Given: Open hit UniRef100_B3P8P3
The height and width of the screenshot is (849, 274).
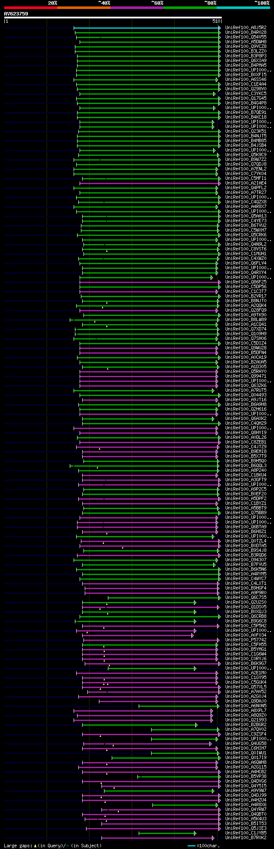Looking at the screenshot, I should (246, 56).
